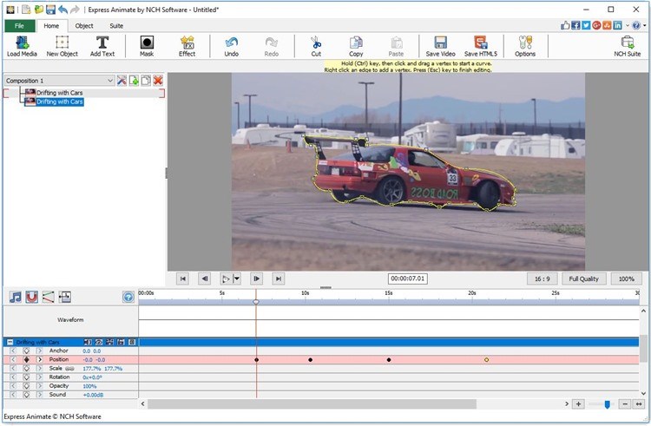651x426 pixels.
Task: Open the Composition 1 dropdown
Action: point(110,81)
